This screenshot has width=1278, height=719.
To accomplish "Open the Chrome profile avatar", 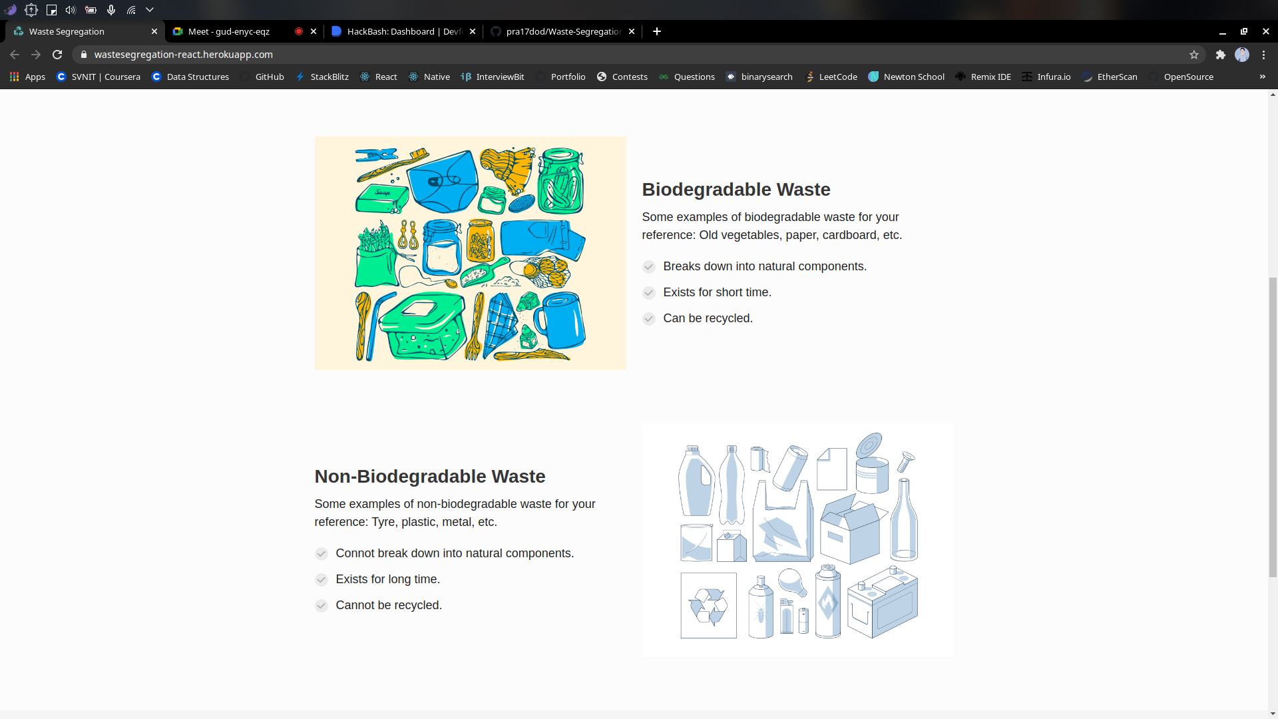I will point(1241,55).
